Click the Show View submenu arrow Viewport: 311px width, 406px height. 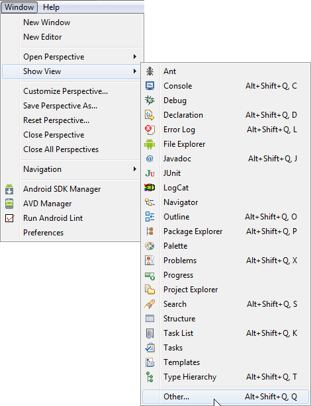pos(135,71)
